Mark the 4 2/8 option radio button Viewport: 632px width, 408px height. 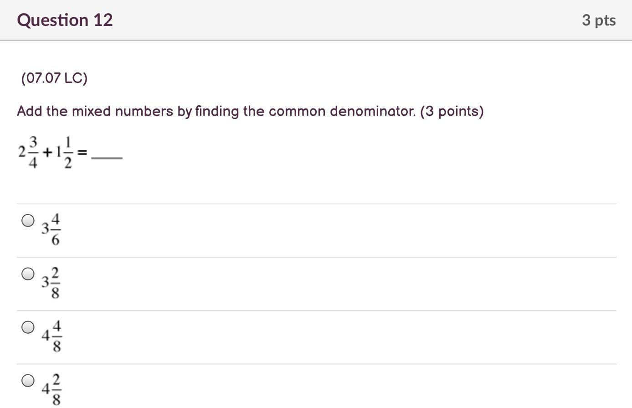coord(28,380)
